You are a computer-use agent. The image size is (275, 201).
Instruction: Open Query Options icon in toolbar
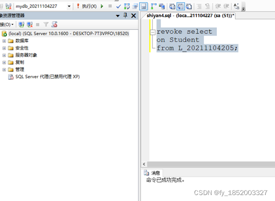pyautogui.click(x=135, y=6)
